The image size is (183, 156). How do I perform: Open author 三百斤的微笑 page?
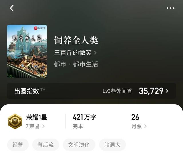pyautogui.click(x=73, y=52)
